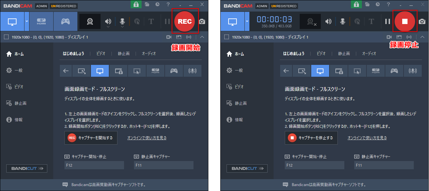
Task: Select HDMI device mode in the idle window's mode row
Action: pos(155,70)
